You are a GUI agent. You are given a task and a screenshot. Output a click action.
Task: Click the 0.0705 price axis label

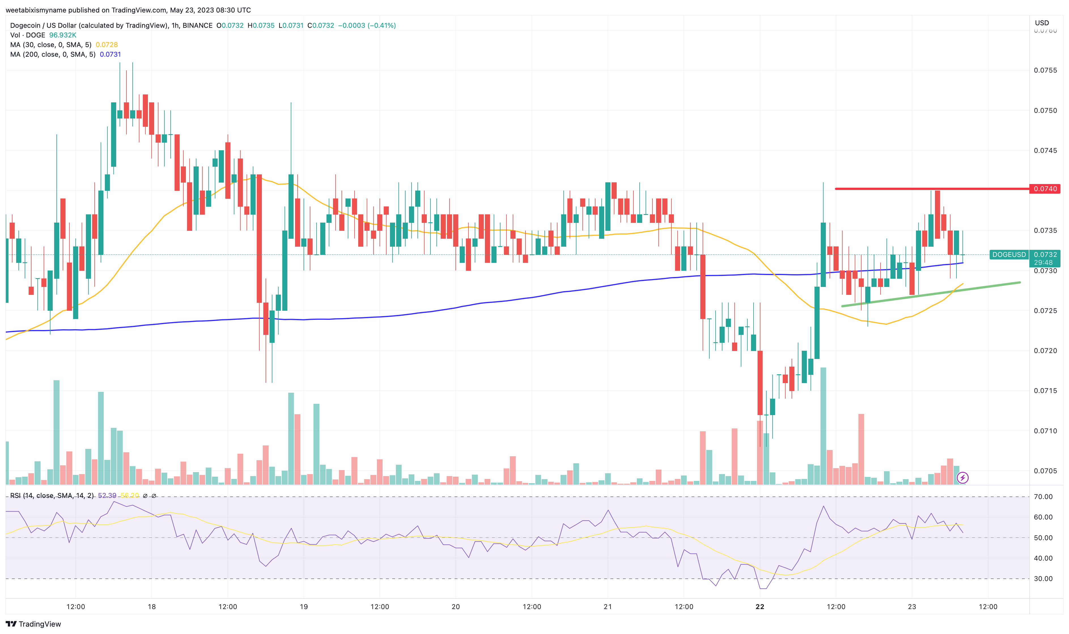tap(1045, 471)
